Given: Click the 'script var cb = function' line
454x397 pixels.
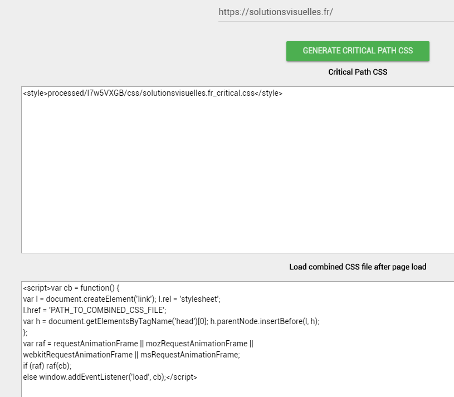Looking at the screenshot, I should tap(71, 288).
